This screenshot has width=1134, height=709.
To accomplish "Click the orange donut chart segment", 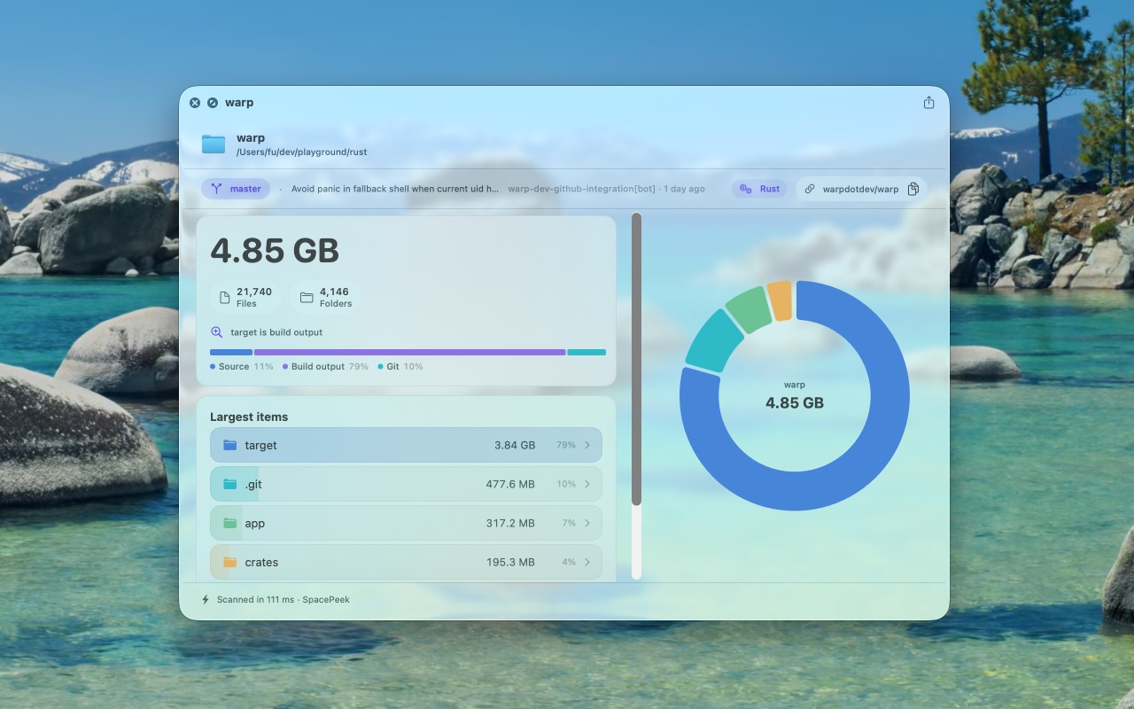I will (780, 300).
